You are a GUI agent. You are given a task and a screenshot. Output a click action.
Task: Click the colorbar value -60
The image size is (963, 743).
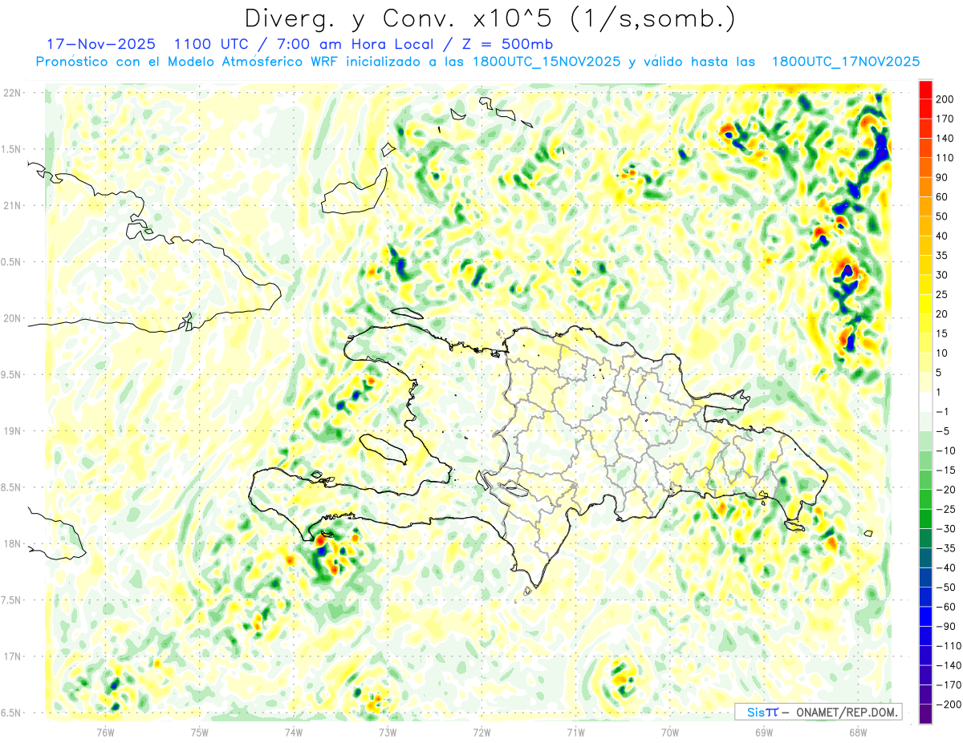[947, 607]
